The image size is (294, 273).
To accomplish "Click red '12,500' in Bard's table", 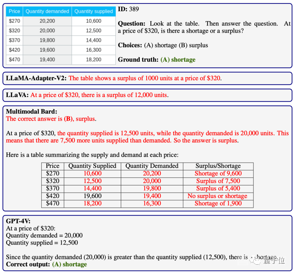I will coord(92,181).
